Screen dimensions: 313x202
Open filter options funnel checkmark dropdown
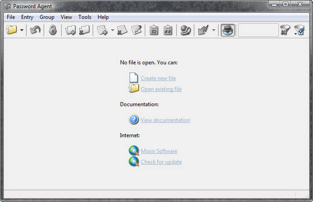(299, 30)
